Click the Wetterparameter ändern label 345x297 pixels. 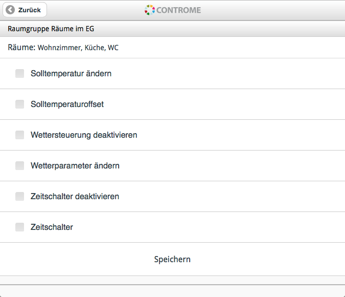[75, 165]
